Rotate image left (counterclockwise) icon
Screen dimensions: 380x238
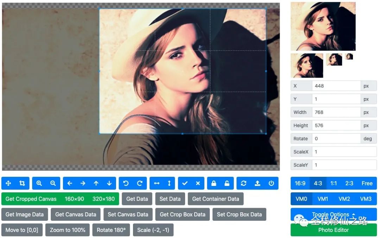click(126, 183)
